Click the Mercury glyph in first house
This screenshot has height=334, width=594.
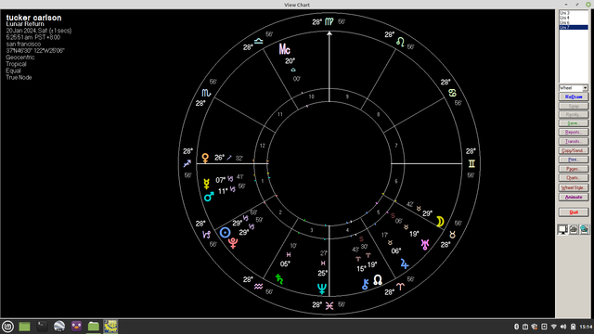[x=207, y=184]
